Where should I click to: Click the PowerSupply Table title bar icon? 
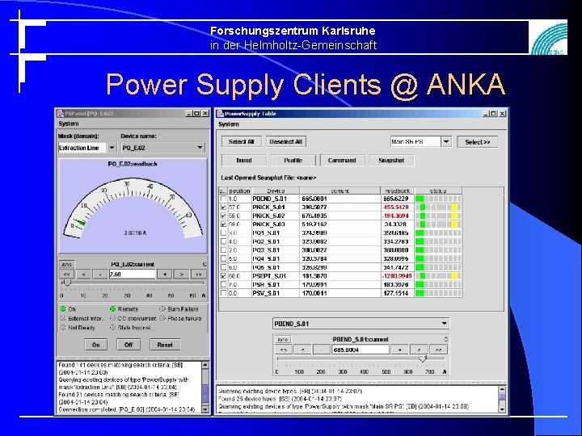[220, 114]
